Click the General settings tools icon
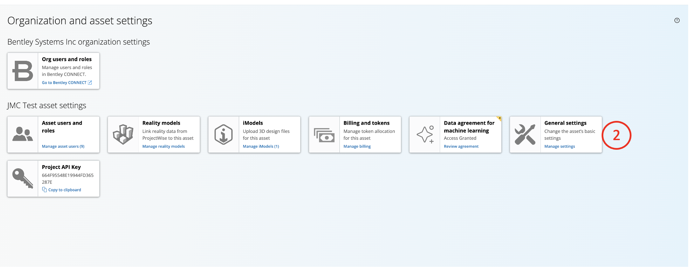This screenshot has width=694, height=272. coord(525,134)
